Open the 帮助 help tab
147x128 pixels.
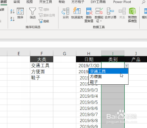(x=62, y=2)
